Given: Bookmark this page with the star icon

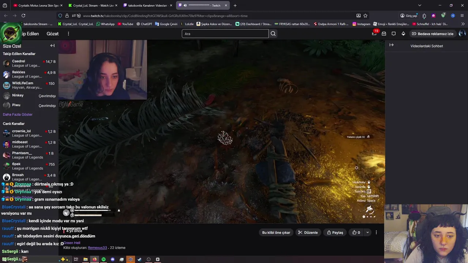Looking at the screenshot, I should [x=365, y=16].
